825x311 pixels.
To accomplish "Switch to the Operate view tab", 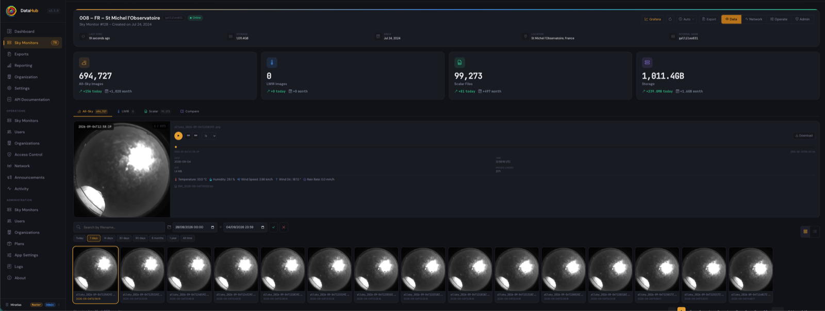I will [779, 19].
